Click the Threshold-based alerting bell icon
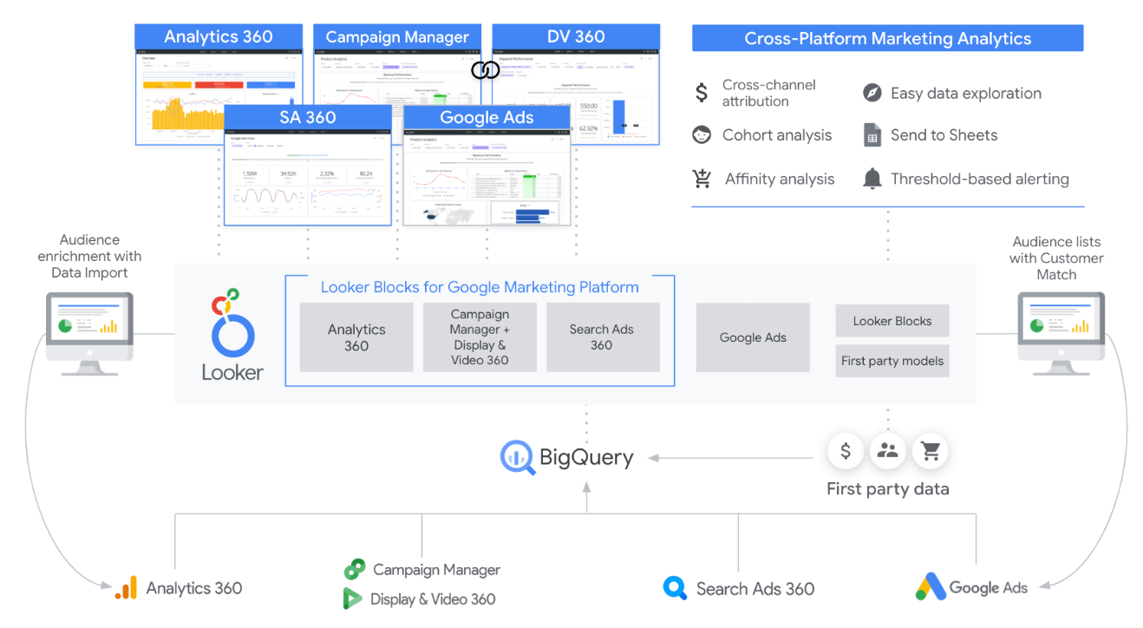The image size is (1143, 628). click(872, 179)
